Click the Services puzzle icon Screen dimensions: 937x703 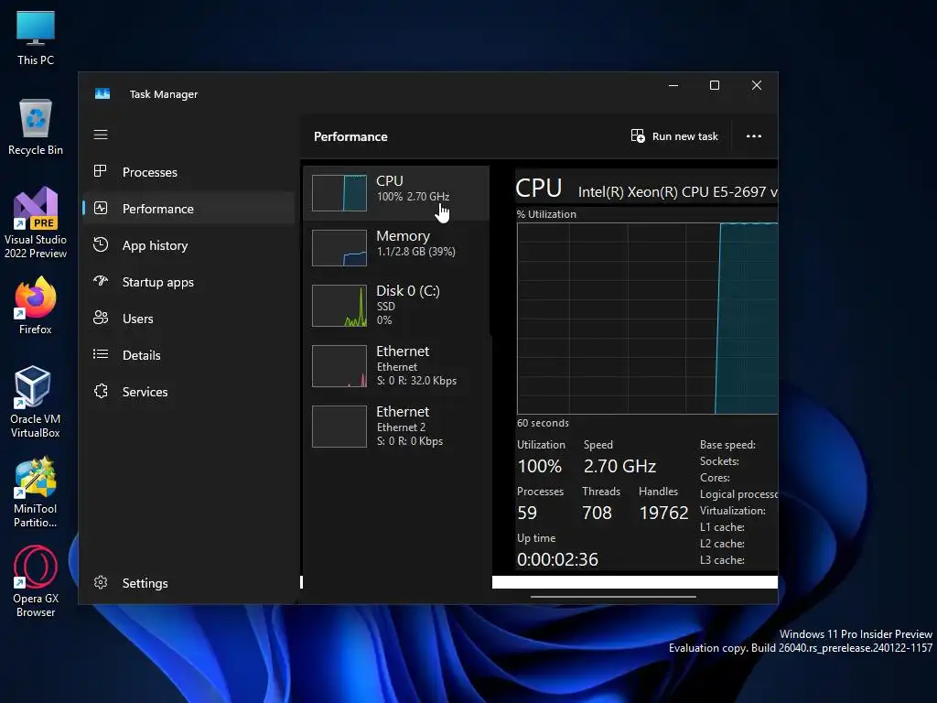101,391
